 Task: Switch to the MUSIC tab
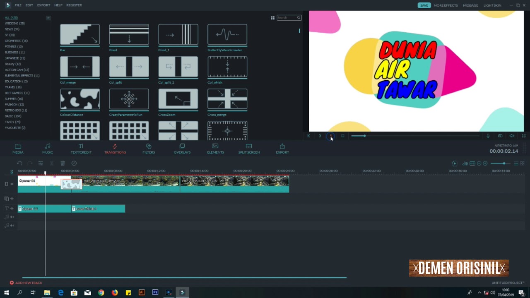(48, 149)
